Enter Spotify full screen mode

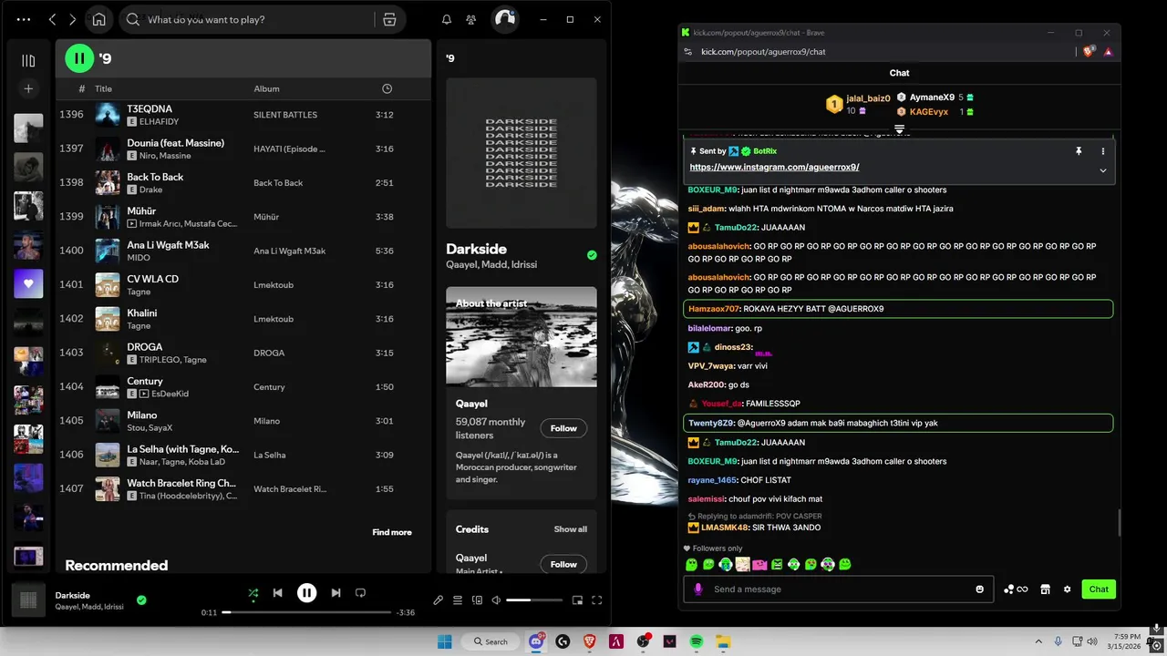point(597,600)
